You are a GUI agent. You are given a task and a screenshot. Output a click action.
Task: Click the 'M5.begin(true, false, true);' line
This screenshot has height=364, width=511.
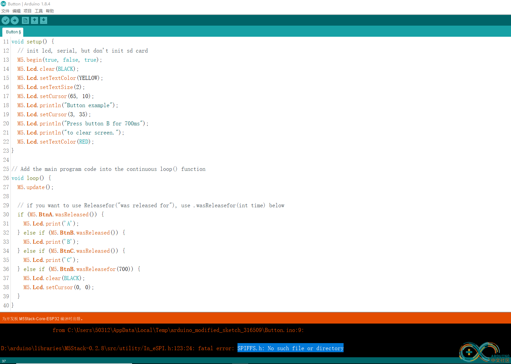click(60, 60)
